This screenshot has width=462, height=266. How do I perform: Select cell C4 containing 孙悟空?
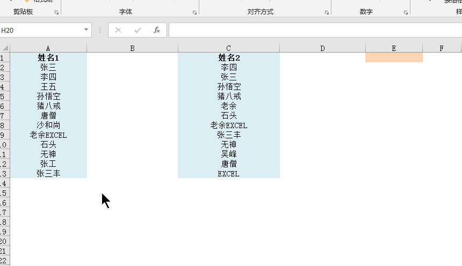tap(229, 87)
